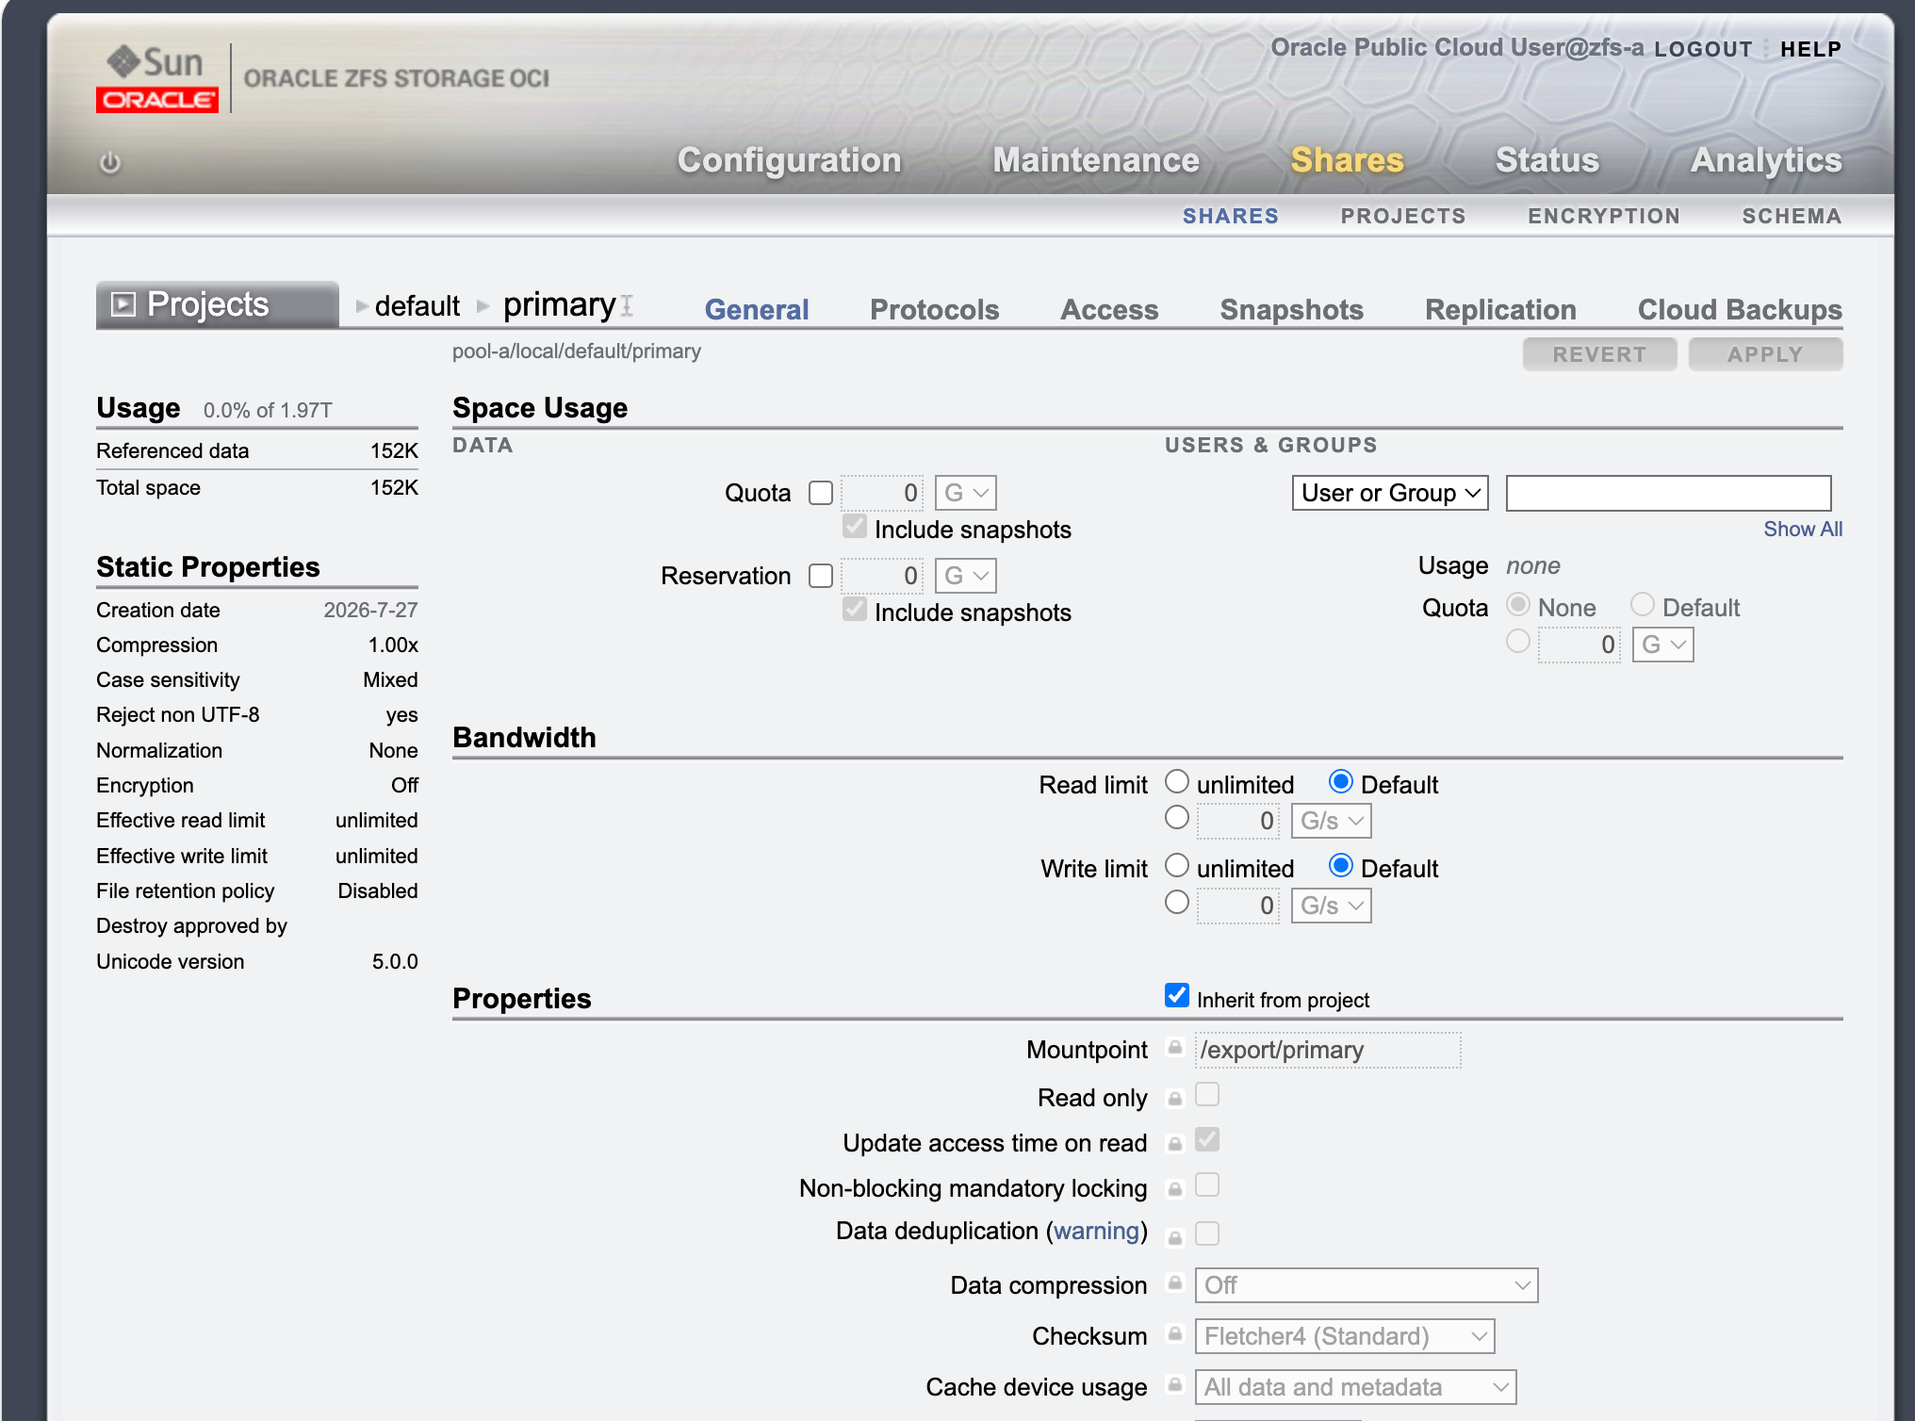The image size is (1915, 1421).
Task: Select custom value radio for Write limit
Action: pyautogui.click(x=1177, y=902)
